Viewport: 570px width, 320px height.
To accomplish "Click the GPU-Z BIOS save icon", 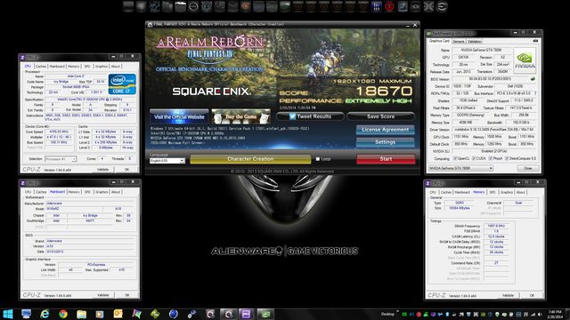I will [533, 79].
